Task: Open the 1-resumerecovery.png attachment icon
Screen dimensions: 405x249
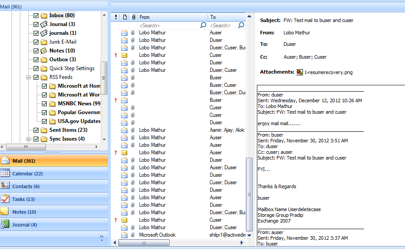Action: [x=299, y=72]
